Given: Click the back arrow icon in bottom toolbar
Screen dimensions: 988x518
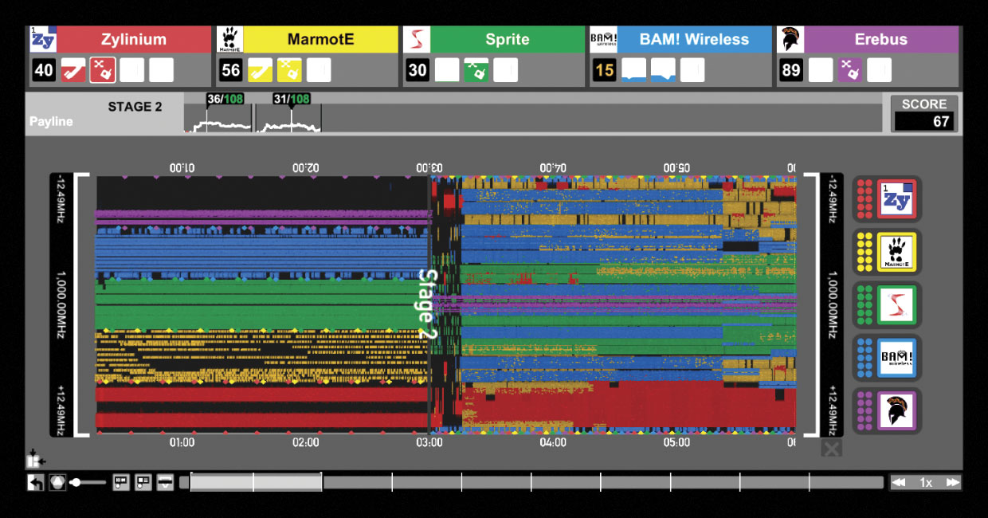Looking at the screenshot, I should pyautogui.click(x=36, y=482).
